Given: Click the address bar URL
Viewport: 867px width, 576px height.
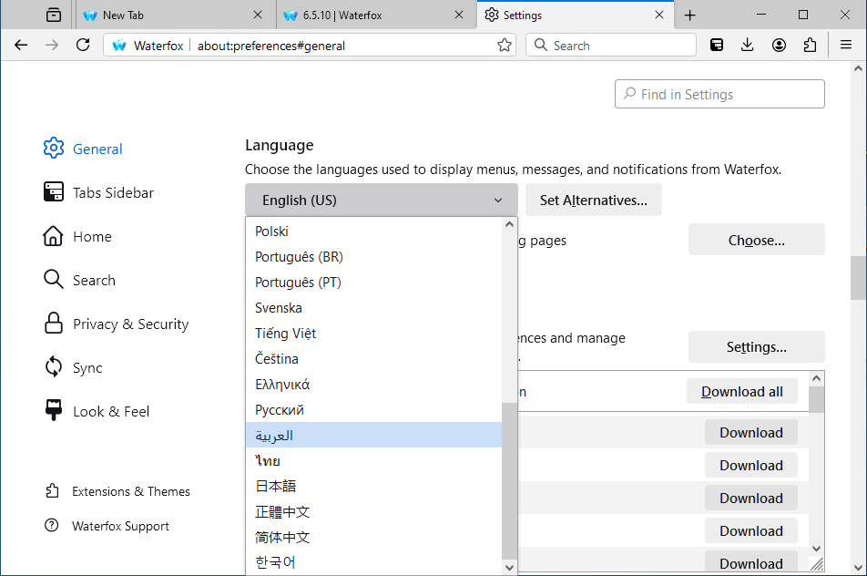Looking at the screenshot, I should tap(342, 46).
